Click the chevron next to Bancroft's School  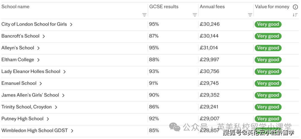[44, 36]
